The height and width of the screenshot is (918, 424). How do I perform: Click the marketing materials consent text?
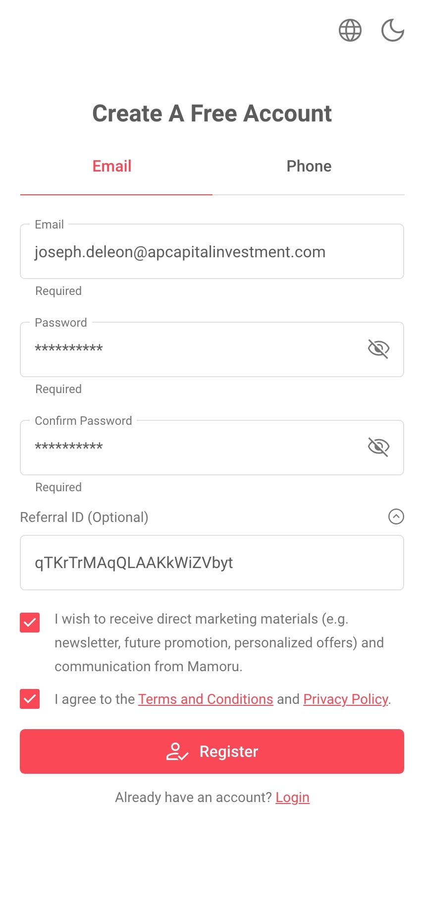tap(219, 642)
